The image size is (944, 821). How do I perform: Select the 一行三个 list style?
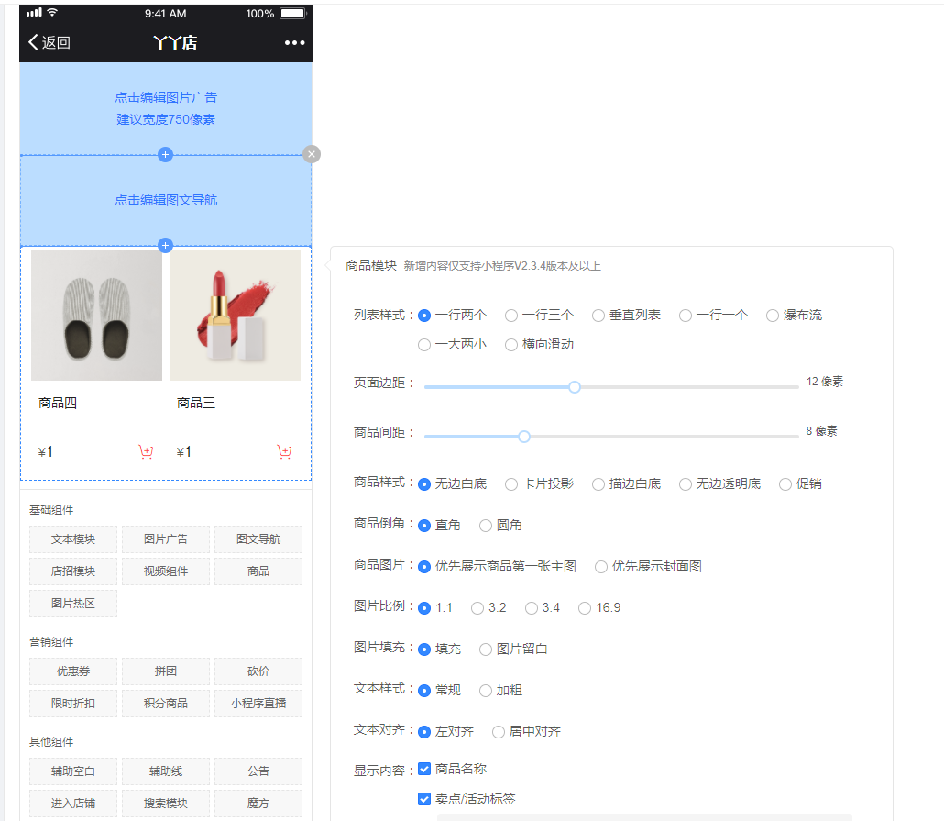click(x=511, y=316)
